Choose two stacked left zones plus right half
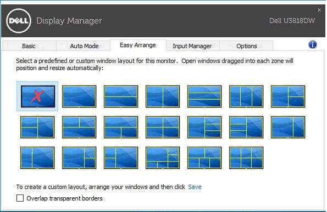Viewport: 327px width, 212px height. [37, 127]
